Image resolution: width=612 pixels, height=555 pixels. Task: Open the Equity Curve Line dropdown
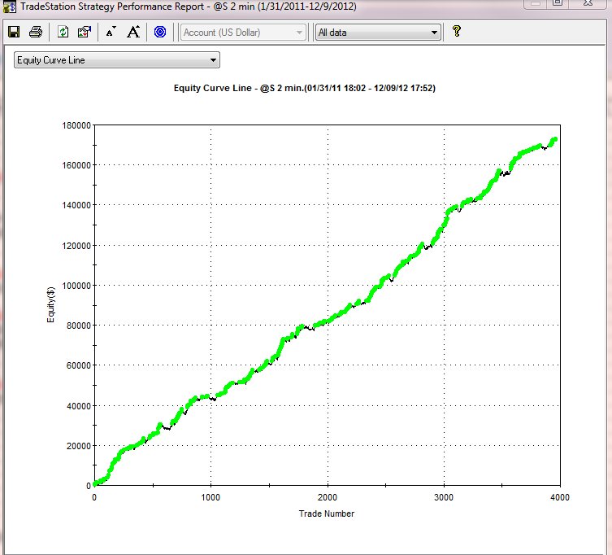pyautogui.click(x=117, y=60)
